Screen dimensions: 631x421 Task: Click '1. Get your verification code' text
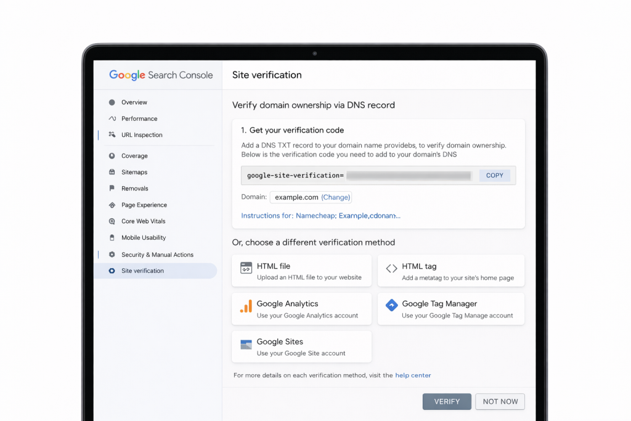pyautogui.click(x=293, y=130)
